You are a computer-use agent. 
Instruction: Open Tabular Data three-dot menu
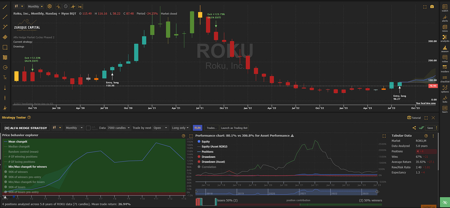(x=433, y=136)
